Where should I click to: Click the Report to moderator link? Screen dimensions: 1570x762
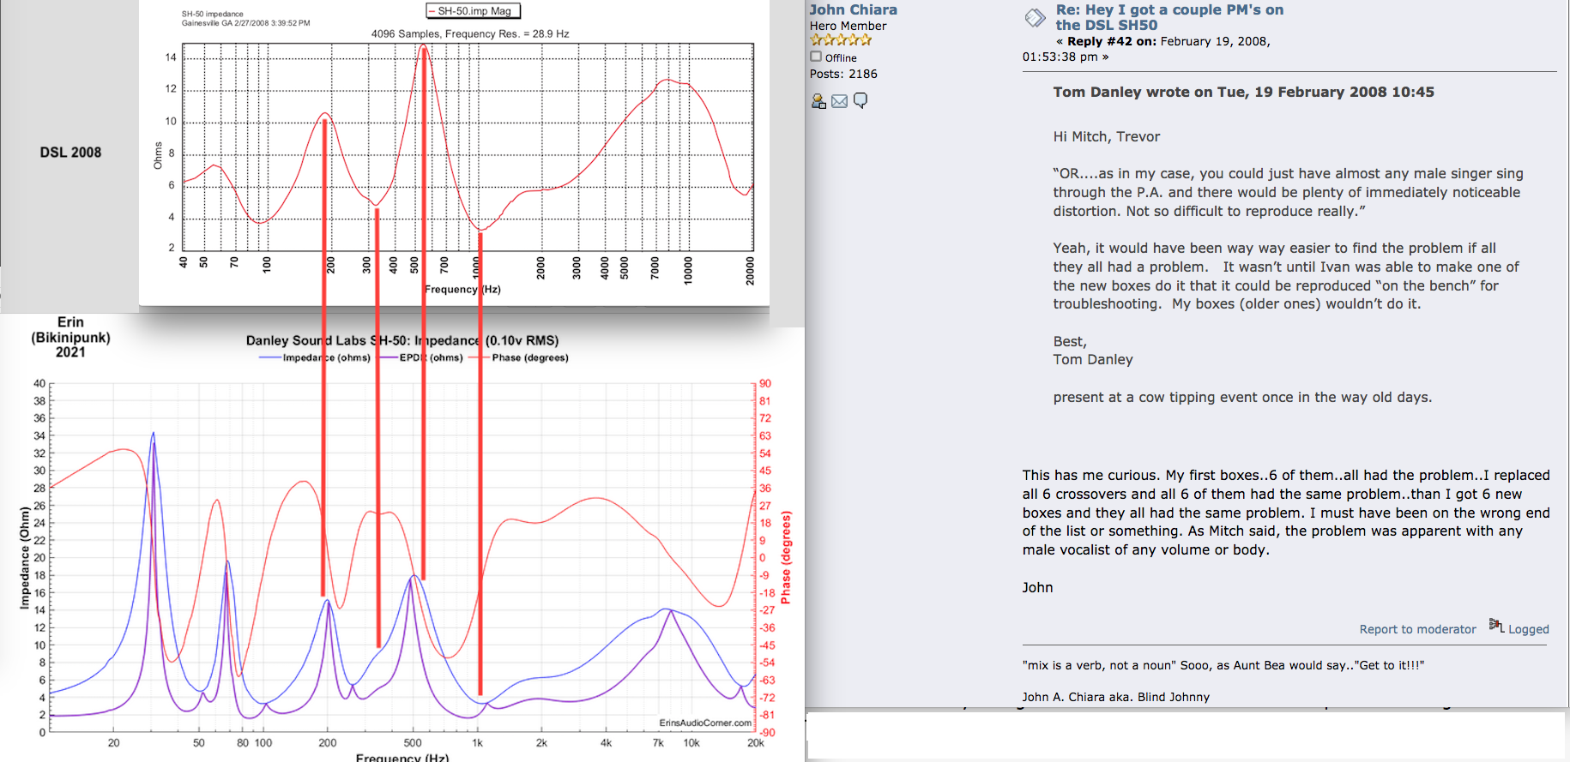(1417, 629)
